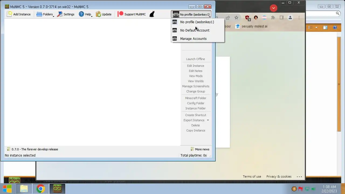Click the Explorer change view icon

pyautogui.click(x=310, y=27)
